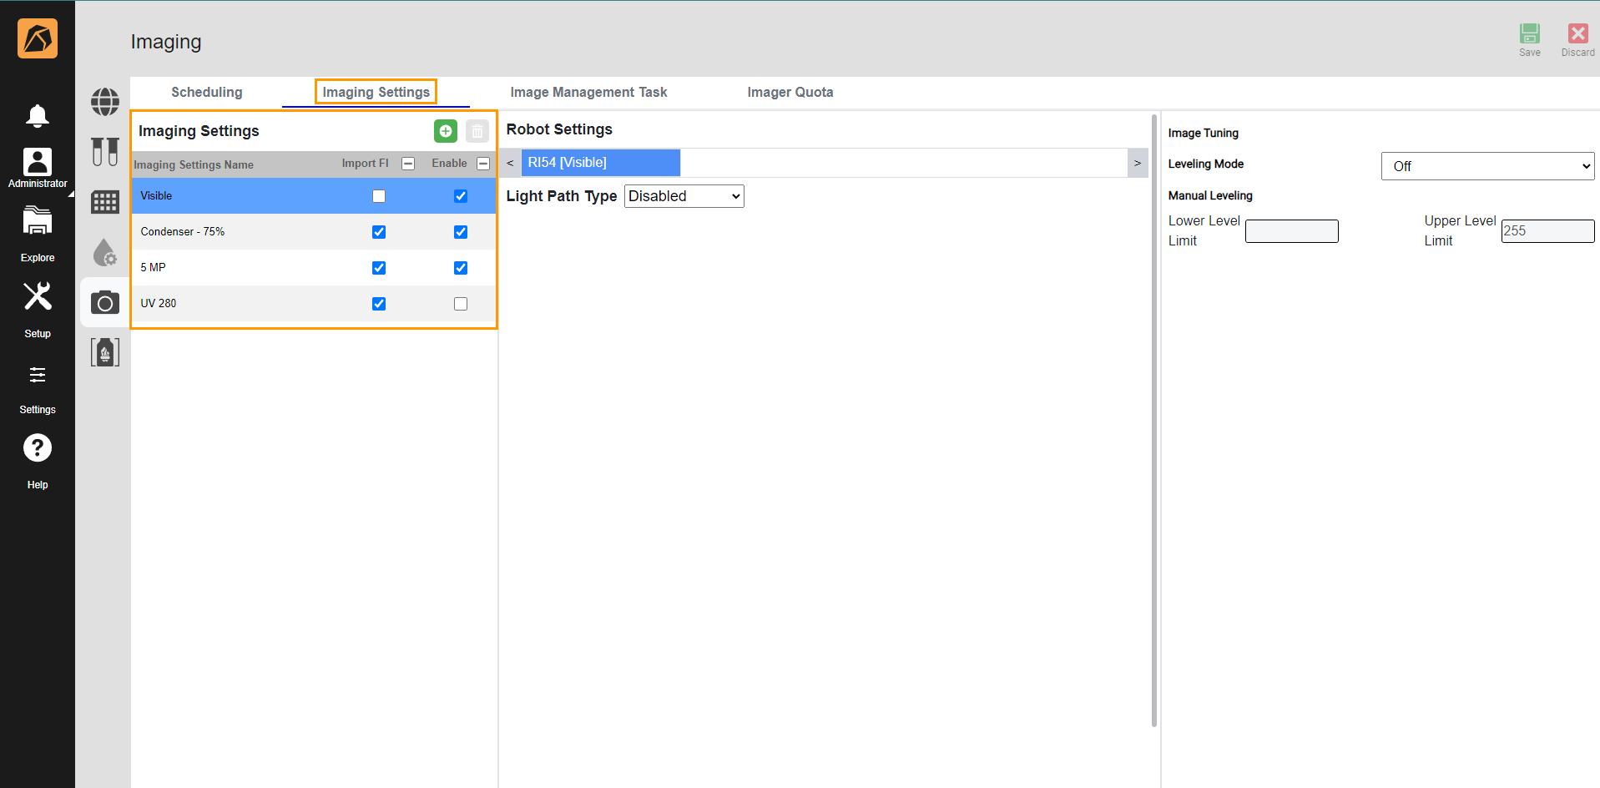The width and height of the screenshot is (1600, 788).
Task: Open the Help question mark icon
Action: [x=38, y=448]
